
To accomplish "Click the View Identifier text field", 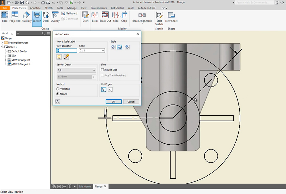I will (67, 50).
